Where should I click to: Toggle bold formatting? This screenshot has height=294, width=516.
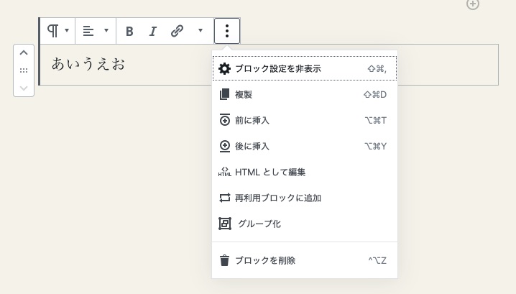(129, 32)
